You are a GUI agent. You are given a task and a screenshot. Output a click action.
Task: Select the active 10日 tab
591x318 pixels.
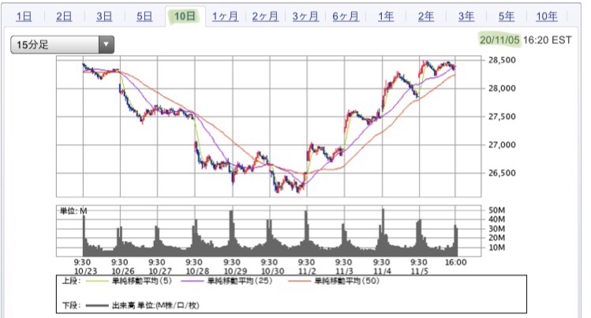[185, 17]
